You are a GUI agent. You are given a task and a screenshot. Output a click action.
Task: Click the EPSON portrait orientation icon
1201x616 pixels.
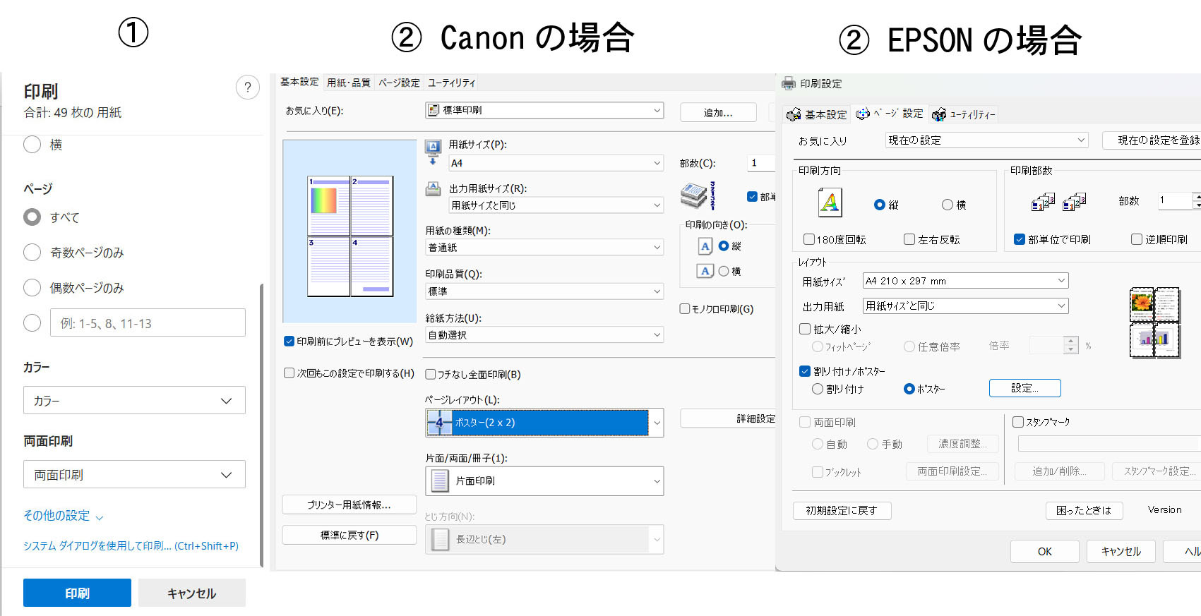tap(830, 203)
